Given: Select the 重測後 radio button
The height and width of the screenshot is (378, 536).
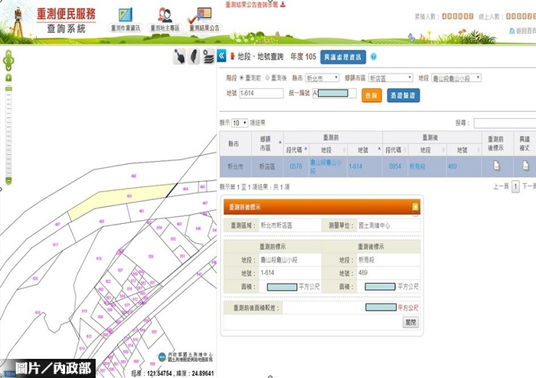Looking at the screenshot, I should (267, 78).
